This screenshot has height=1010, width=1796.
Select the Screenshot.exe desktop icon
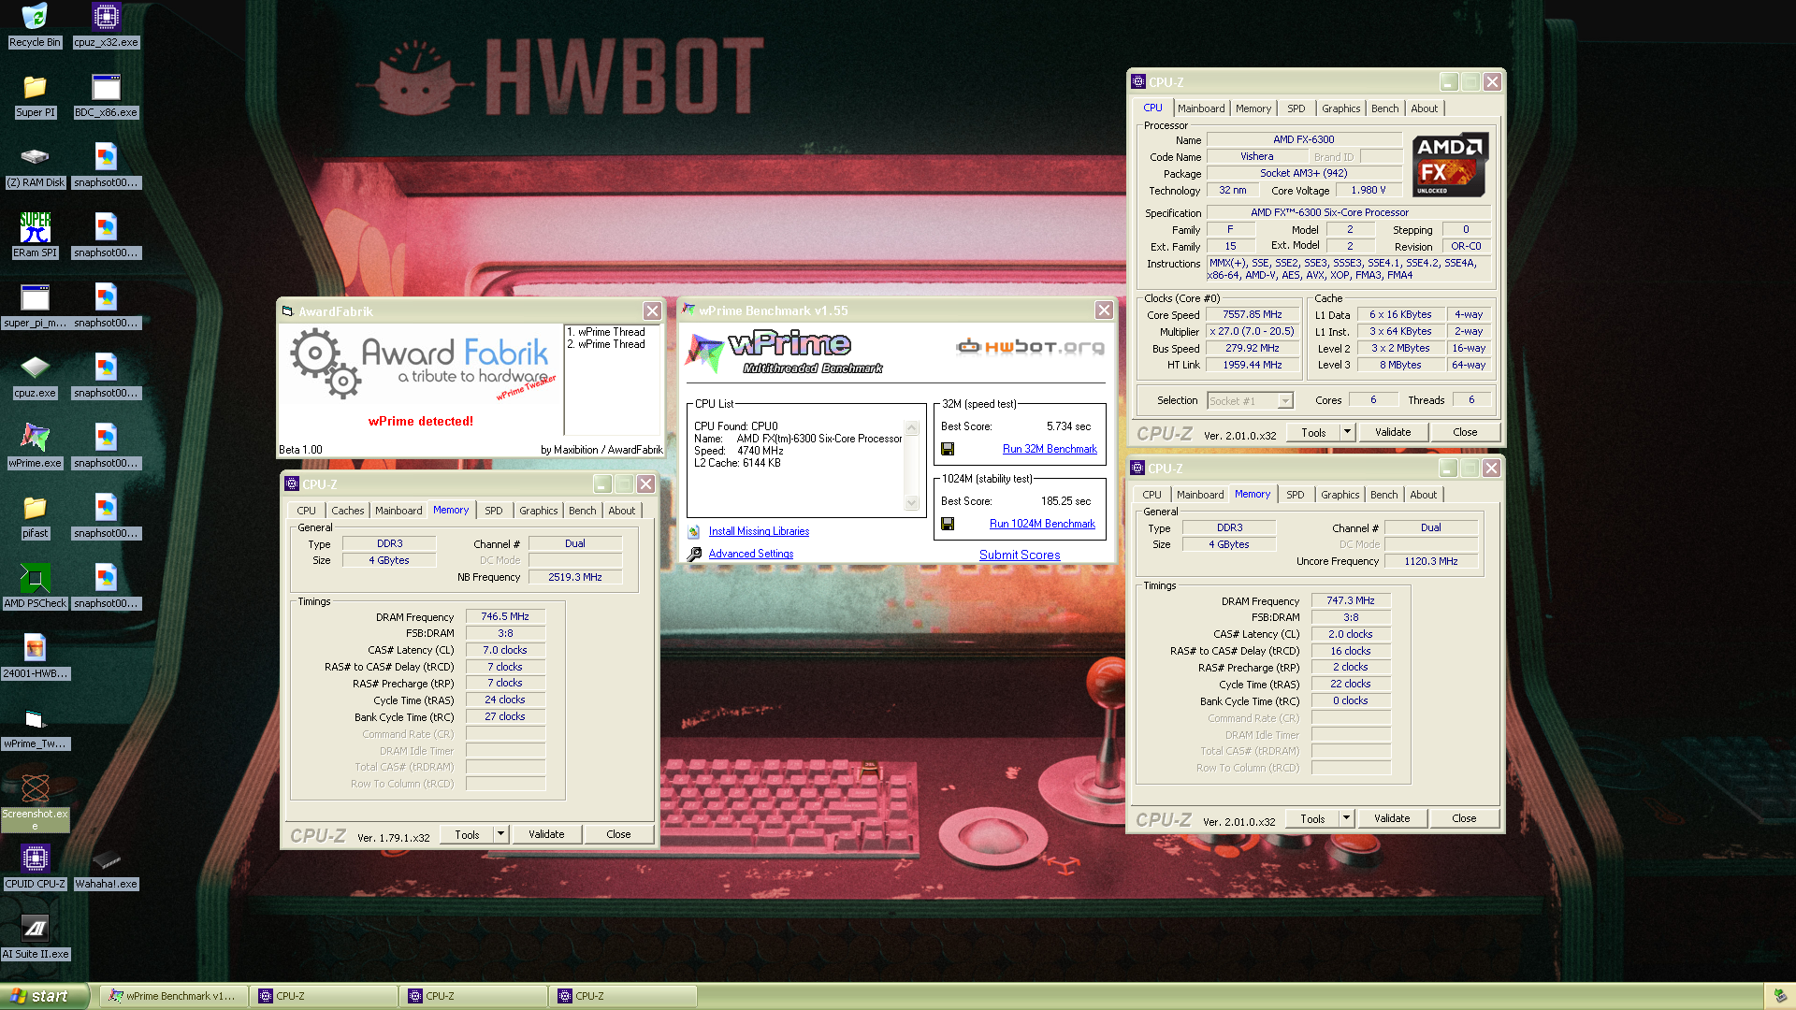tap(35, 801)
